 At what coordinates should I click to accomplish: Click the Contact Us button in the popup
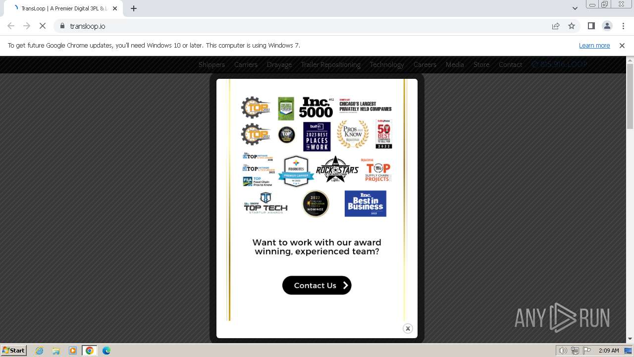coord(317,285)
